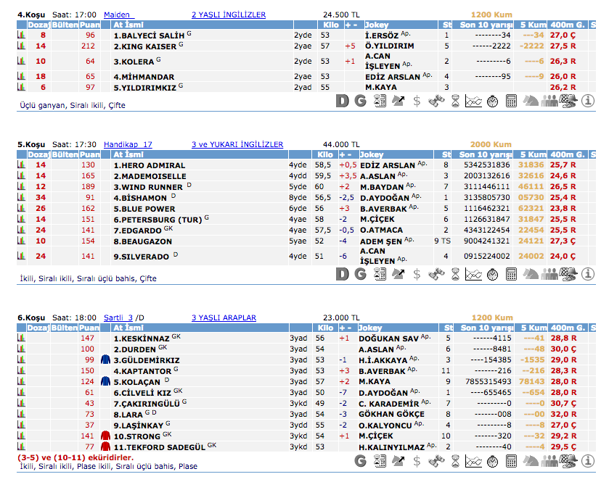Click the binoculars icon in the 4.Koşu toolbar

coord(436,101)
